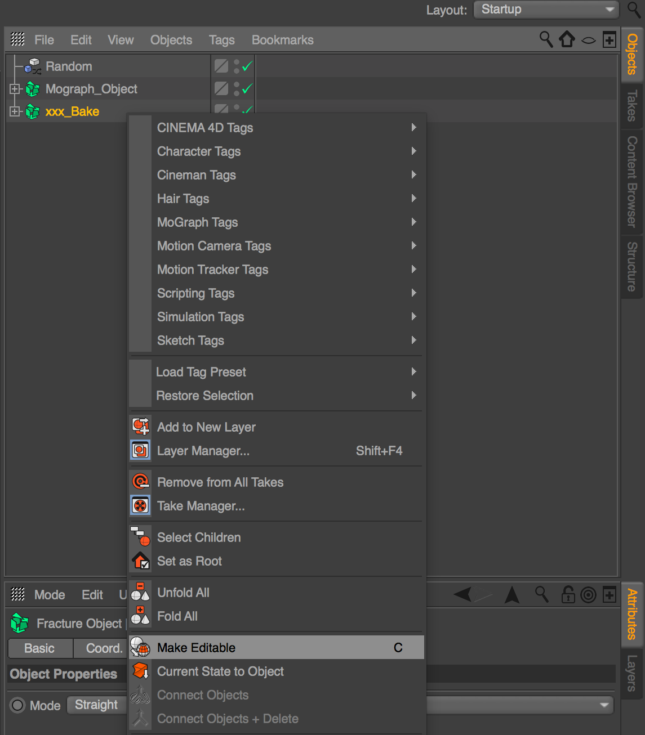Open the MoGraph Tags submenu
The width and height of the screenshot is (645, 735).
[x=198, y=222]
